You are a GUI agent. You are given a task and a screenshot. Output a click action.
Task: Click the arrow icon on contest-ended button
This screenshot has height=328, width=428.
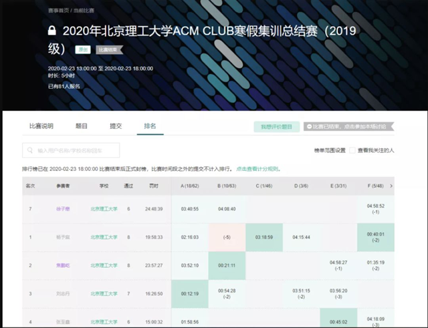[x=309, y=126]
